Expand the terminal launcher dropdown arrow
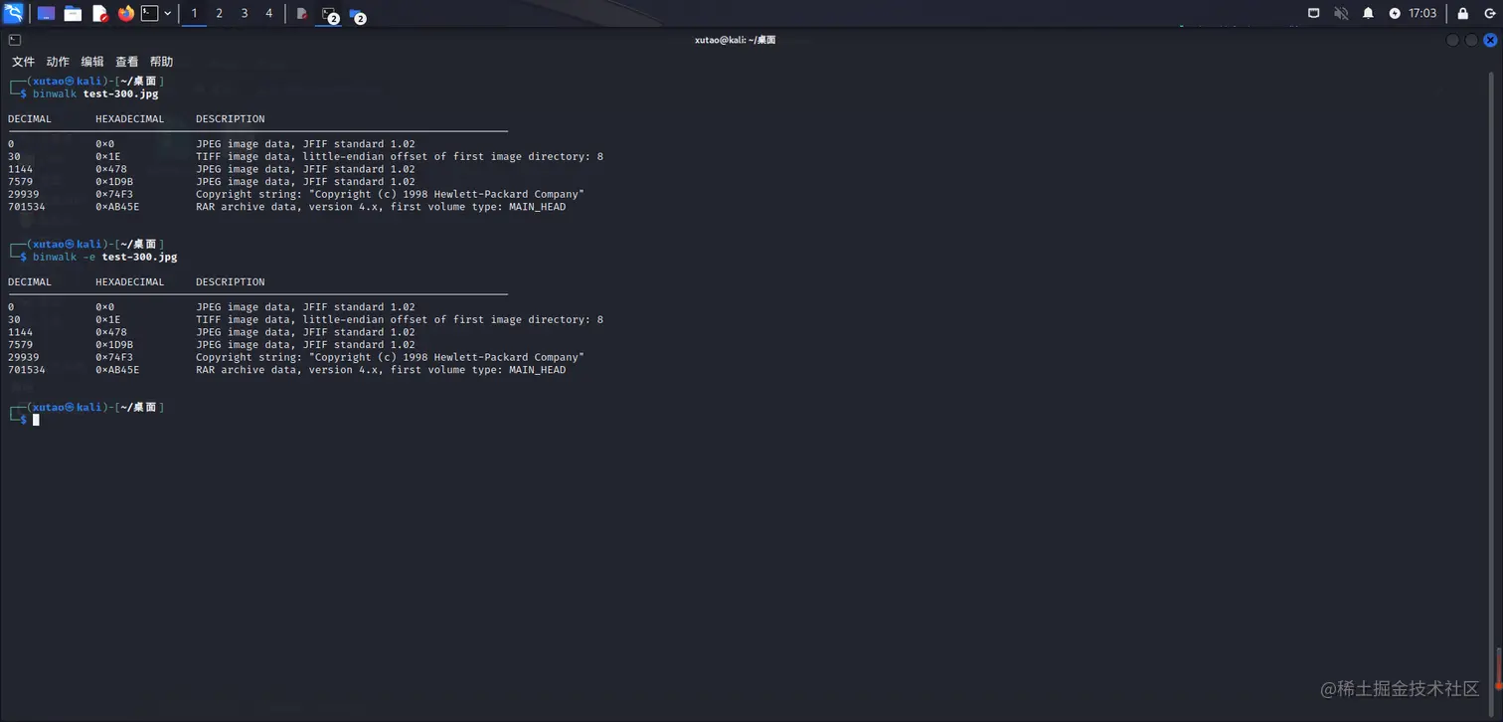The width and height of the screenshot is (1503, 722). [167, 13]
